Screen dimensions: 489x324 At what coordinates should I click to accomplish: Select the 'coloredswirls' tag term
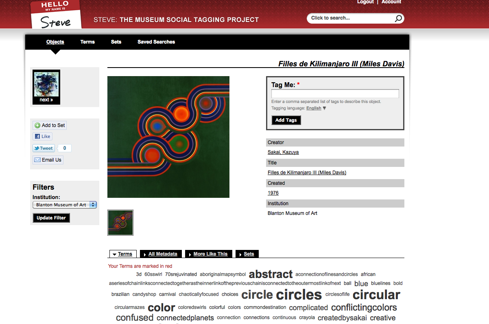[x=192, y=307]
